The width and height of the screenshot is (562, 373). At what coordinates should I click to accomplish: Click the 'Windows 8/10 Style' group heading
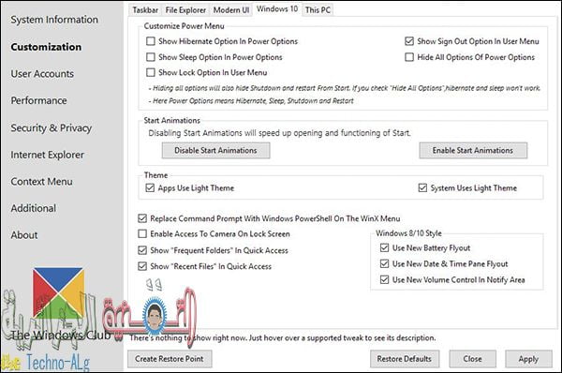pos(408,233)
